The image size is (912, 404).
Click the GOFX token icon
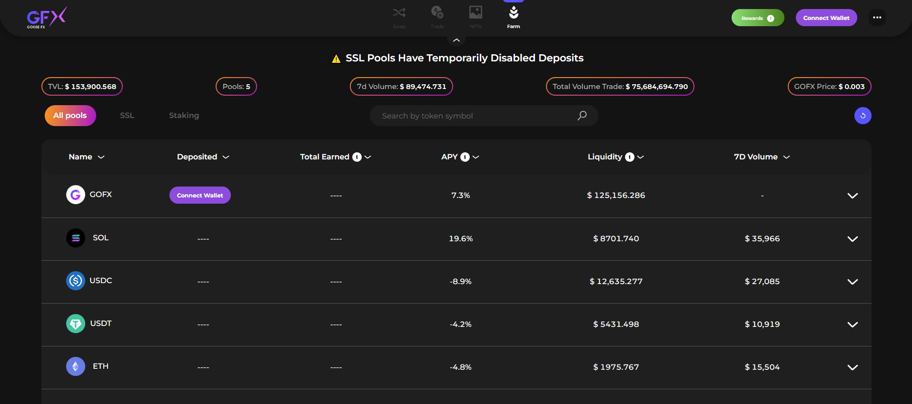(76, 195)
